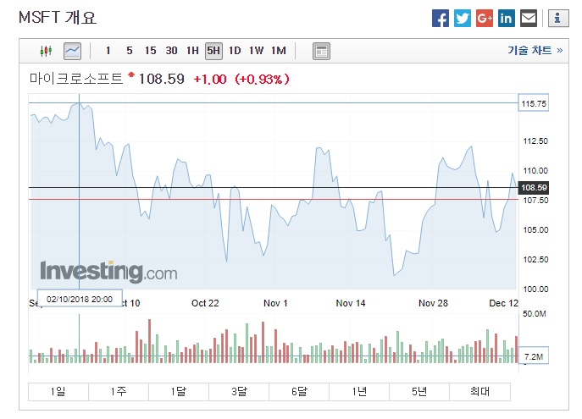Click the 02/10/2018 20:00 date tooltip

click(80, 300)
